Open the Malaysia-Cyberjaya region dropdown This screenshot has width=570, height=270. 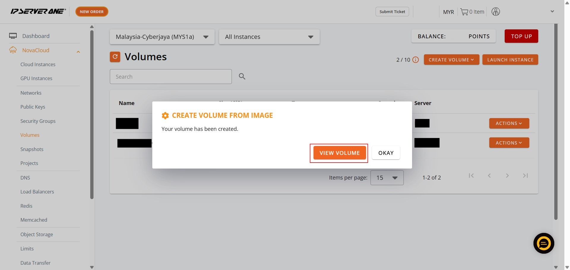162,37
